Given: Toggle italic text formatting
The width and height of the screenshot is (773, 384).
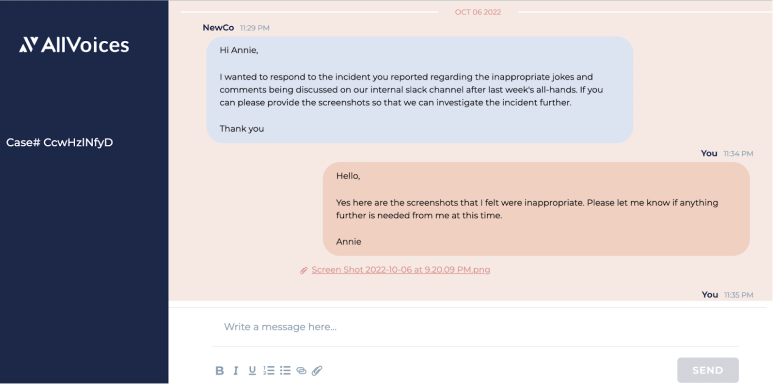Looking at the screenshot, I should (x=235, y=370).
